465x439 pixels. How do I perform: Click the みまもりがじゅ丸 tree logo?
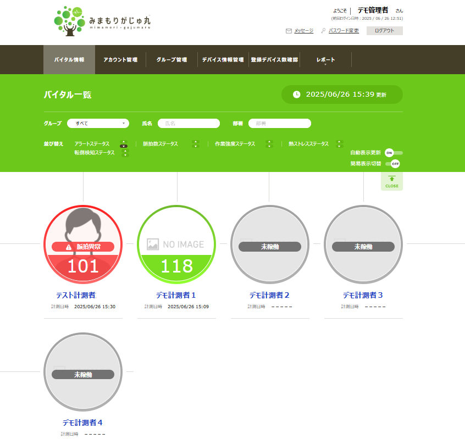[x=70, y=21]
